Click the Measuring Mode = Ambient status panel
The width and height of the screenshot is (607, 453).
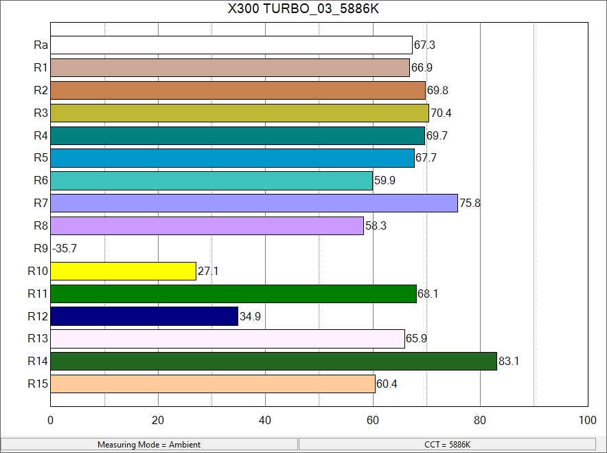[x=149, y=445]
